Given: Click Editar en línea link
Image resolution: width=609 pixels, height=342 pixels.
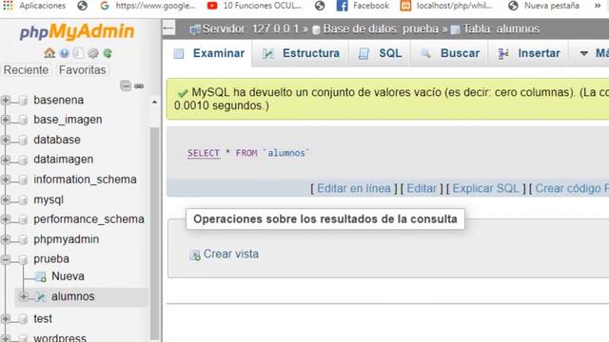Looking at the screenshot, I should click(354, 188).
